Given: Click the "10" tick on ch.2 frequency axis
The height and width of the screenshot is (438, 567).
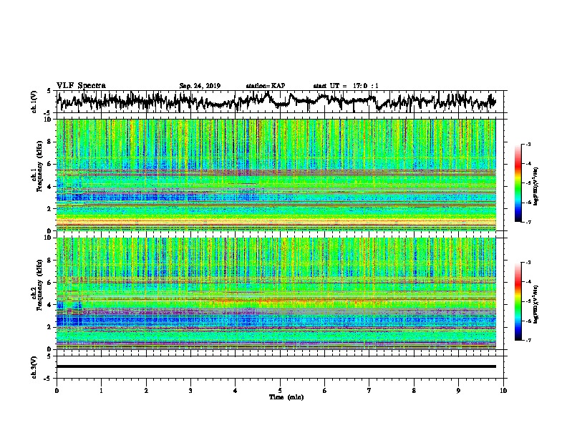Looking at the screenshot, I should click(x=49, y=238).
